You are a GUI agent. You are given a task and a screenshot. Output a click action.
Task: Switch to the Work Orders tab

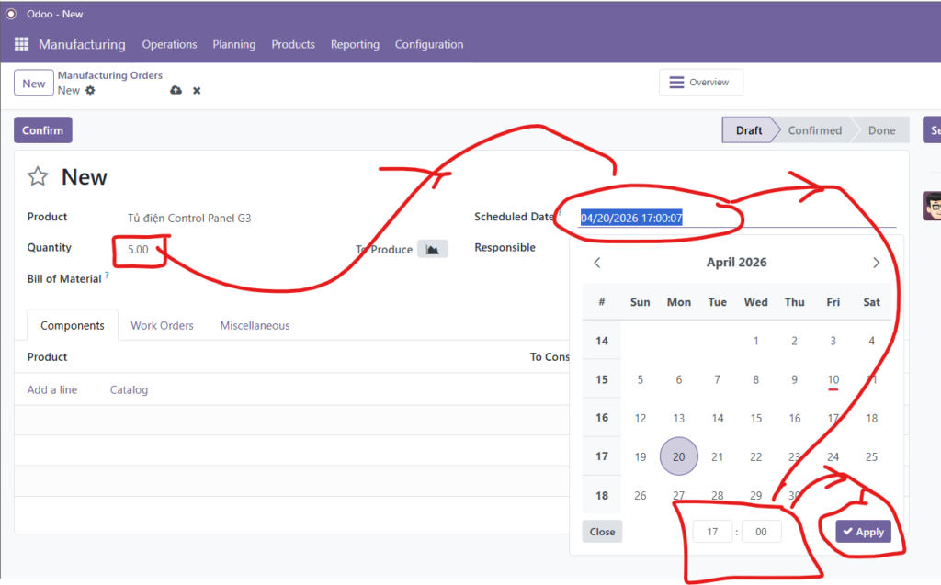tap(162, 325)
